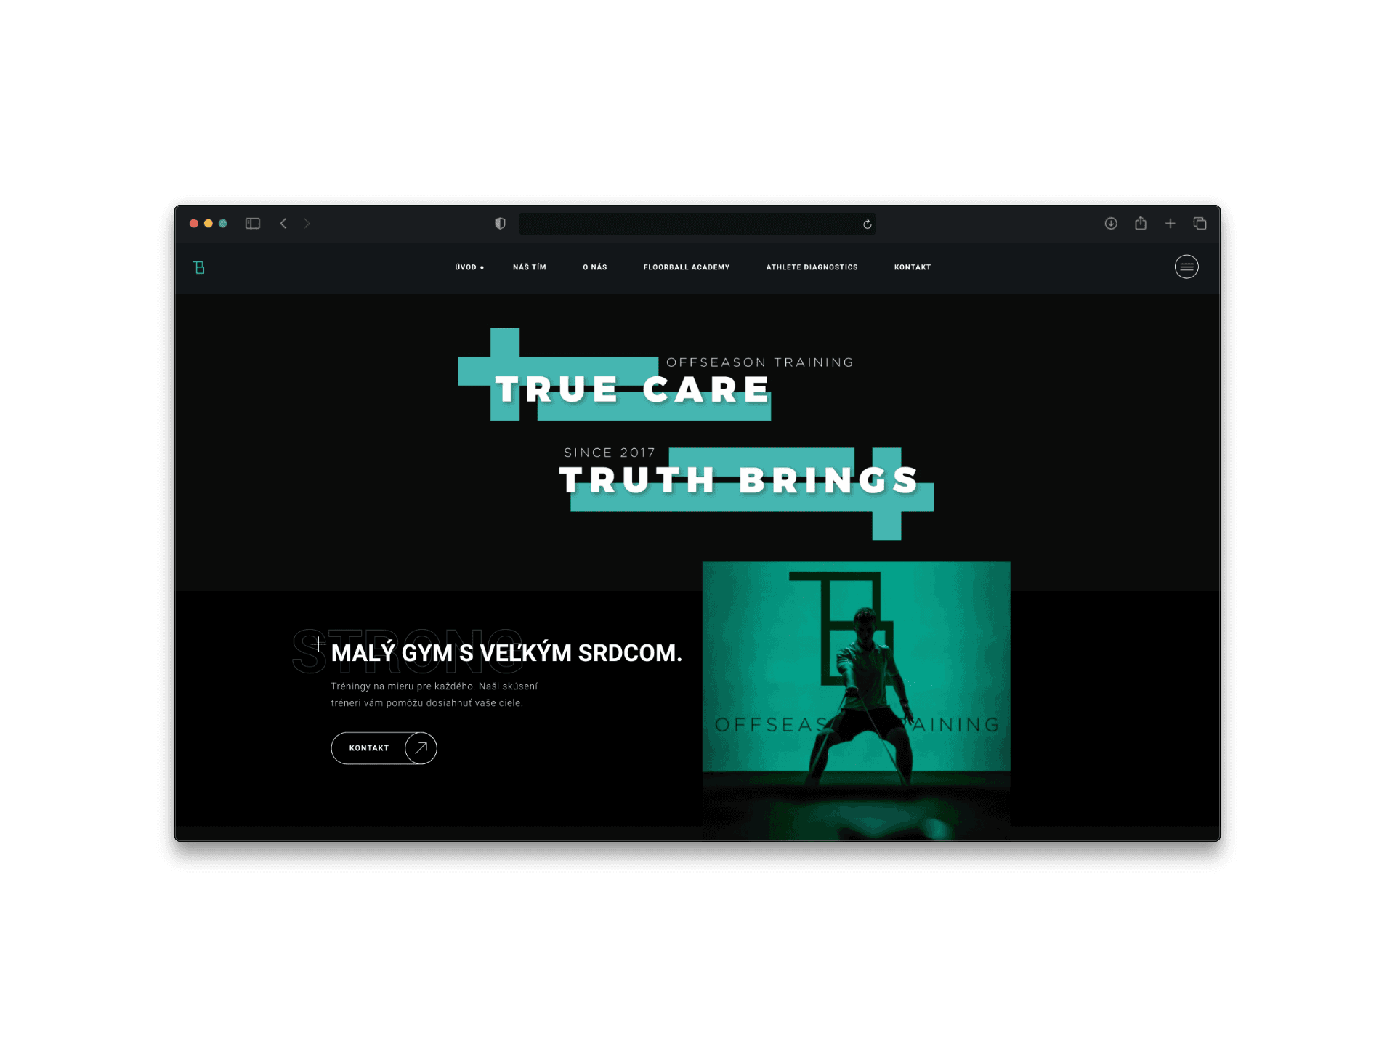Click the share icon in toolbar

(x=1141, y=224)
